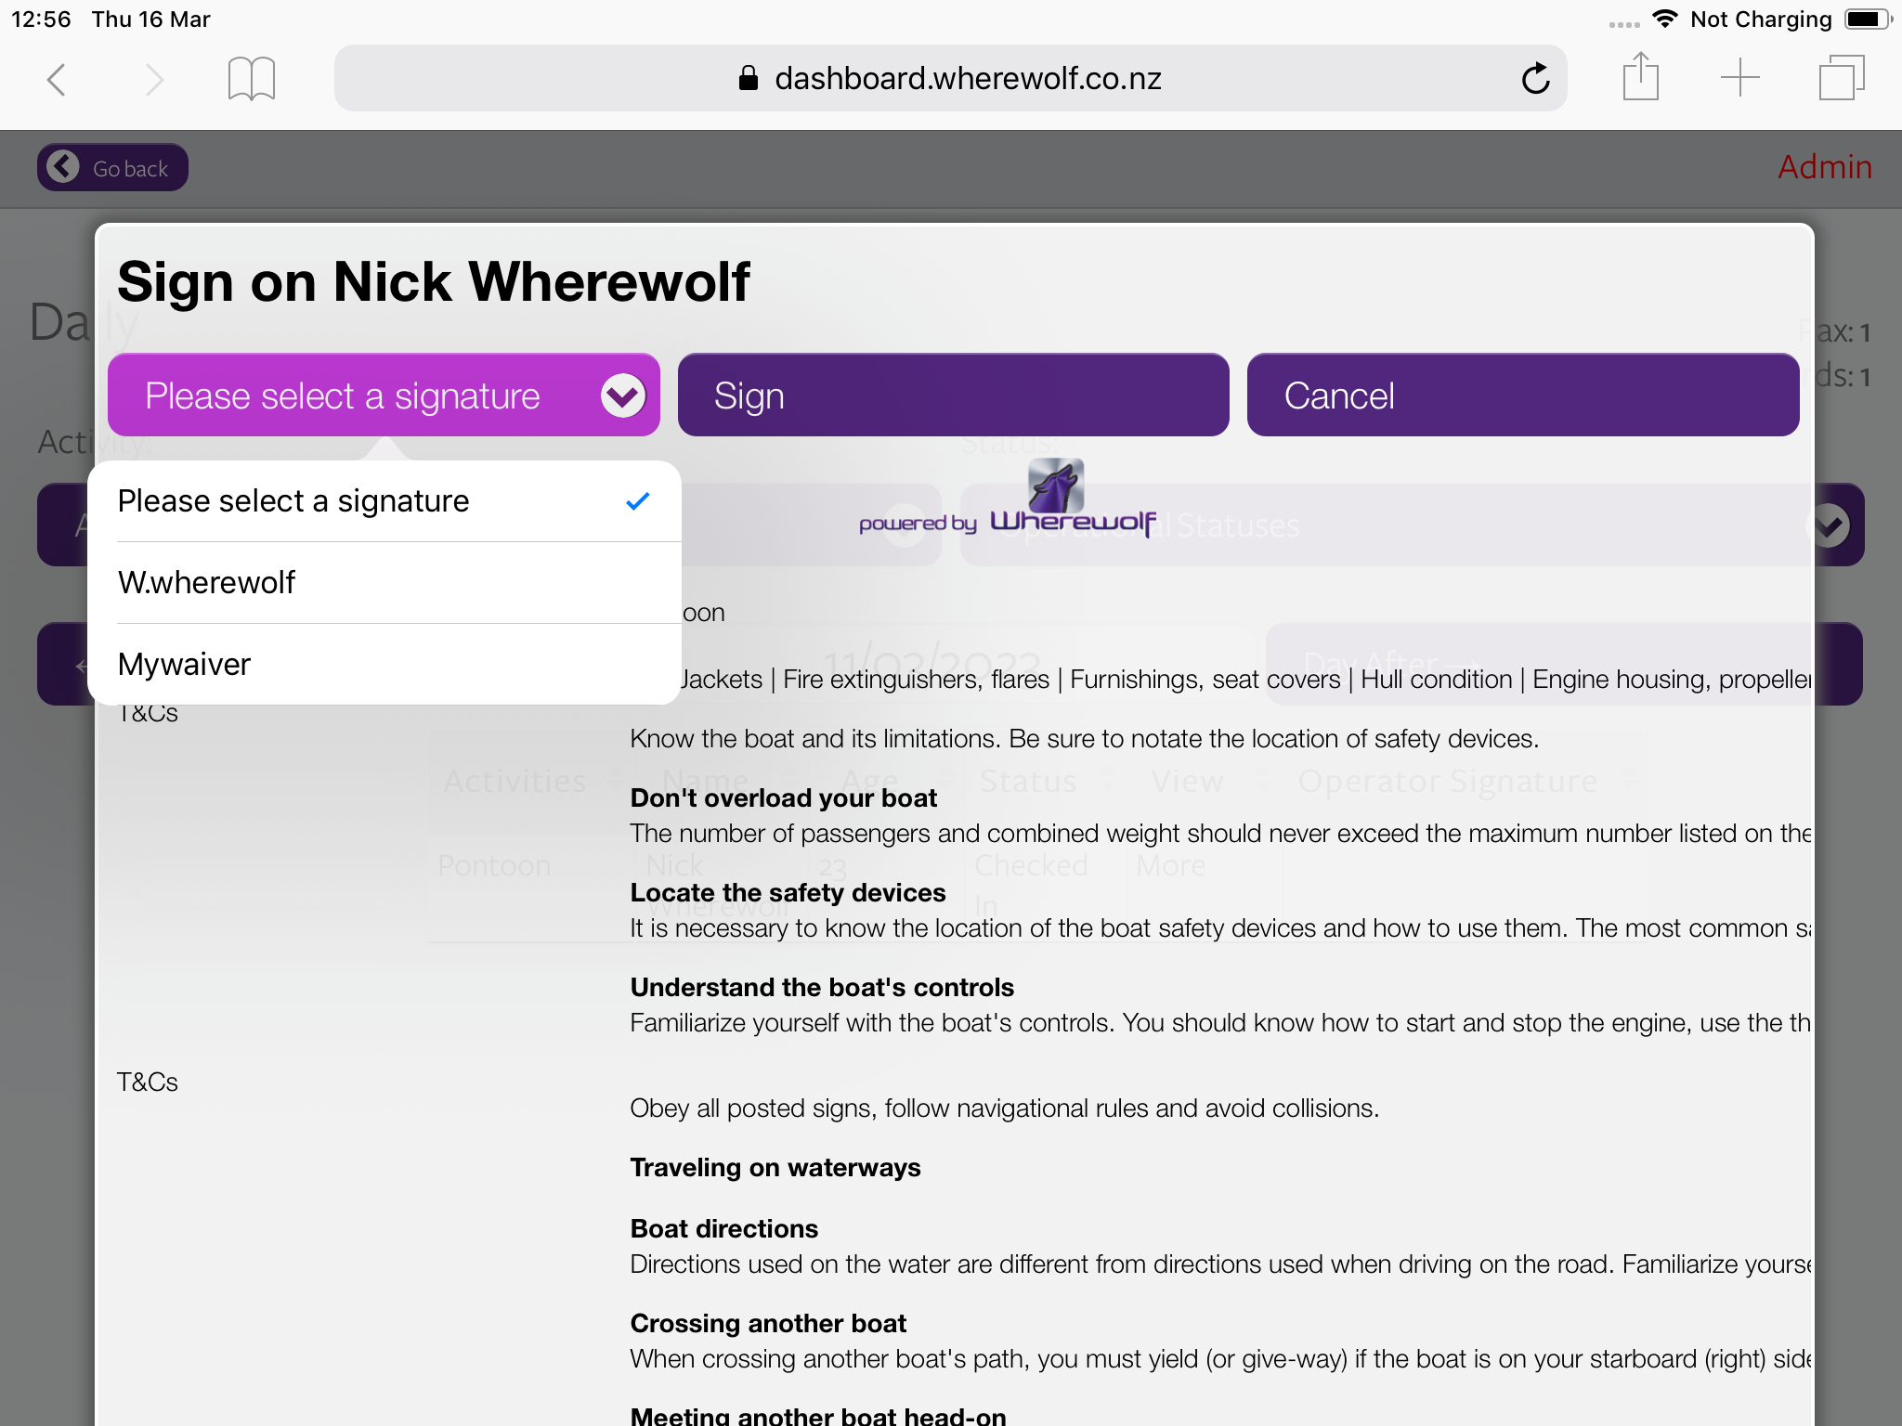Open Safari share sheet icon
Viewport: 1902px width, 1426px height.
click(x=1640, y=76)
